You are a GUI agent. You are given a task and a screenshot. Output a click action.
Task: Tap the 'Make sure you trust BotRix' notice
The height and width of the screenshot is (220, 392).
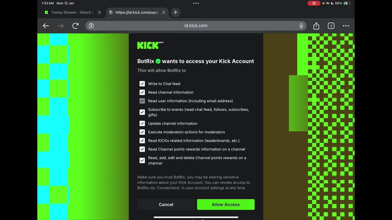pos(194,182)
